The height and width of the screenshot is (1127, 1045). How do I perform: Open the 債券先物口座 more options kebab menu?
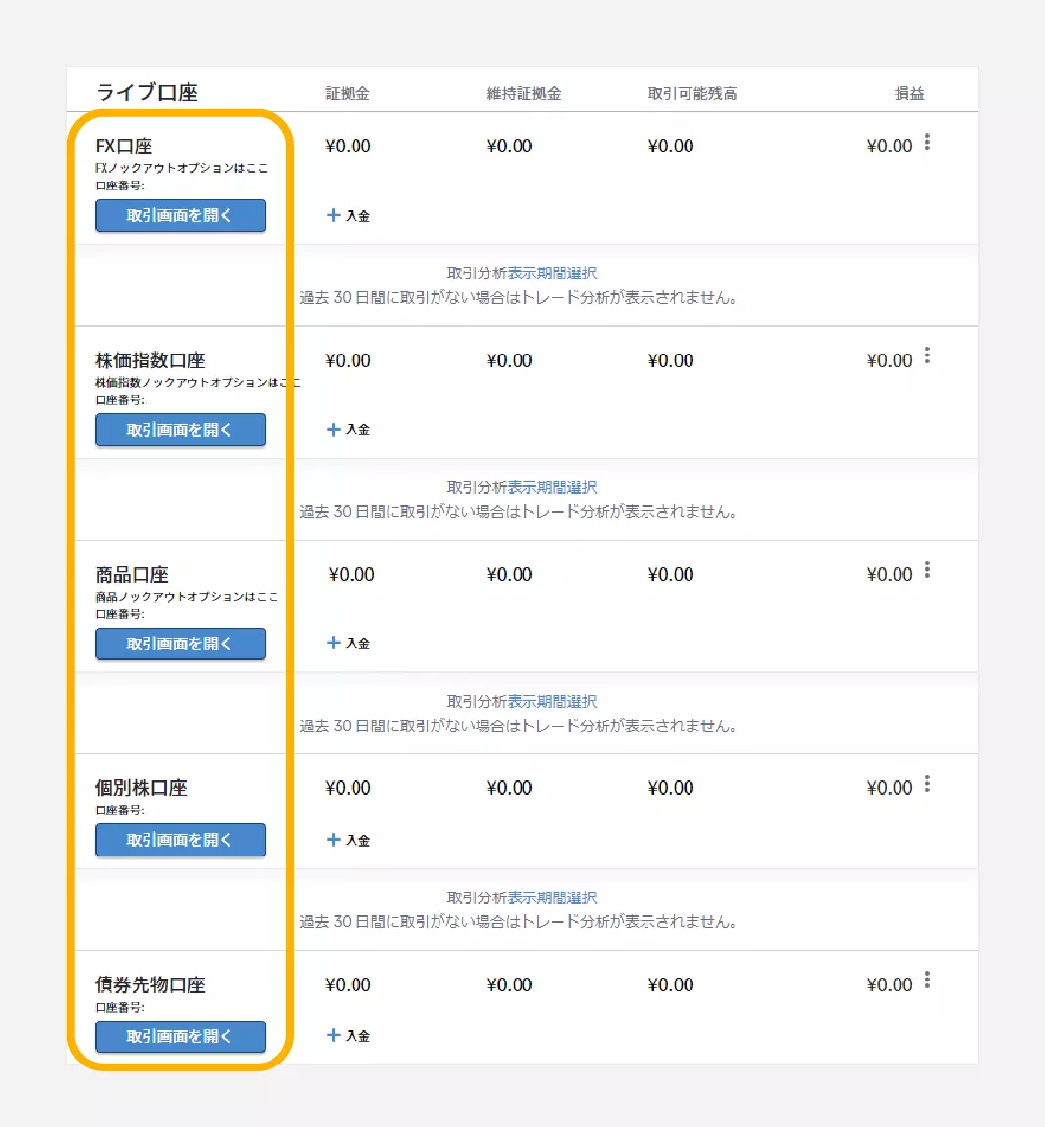point(927,981)
